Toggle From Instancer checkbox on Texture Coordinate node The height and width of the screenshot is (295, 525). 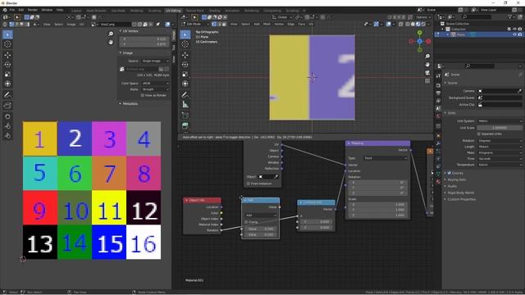coord(248,184)
